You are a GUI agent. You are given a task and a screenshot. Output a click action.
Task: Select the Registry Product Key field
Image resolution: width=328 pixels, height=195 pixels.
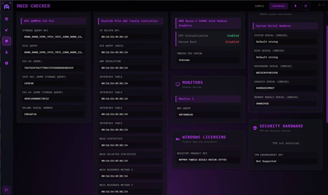(x=208, y=160)
